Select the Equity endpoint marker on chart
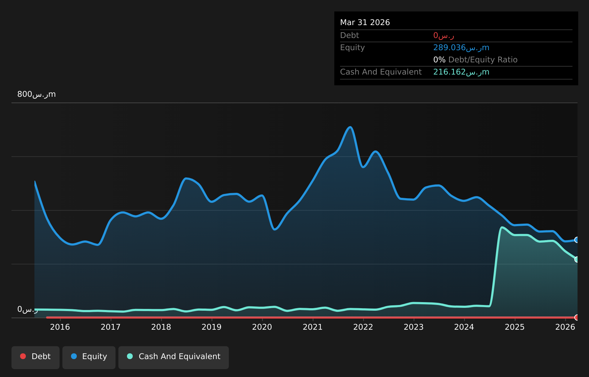Image resolution: width=589 pixels, height=377 pixels. pos(577,240)
